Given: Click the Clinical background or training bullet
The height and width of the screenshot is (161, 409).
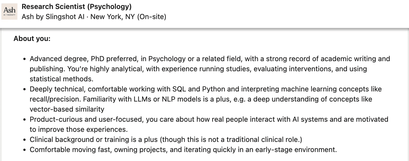Looking at the screenshot, I should coord(166,139).
